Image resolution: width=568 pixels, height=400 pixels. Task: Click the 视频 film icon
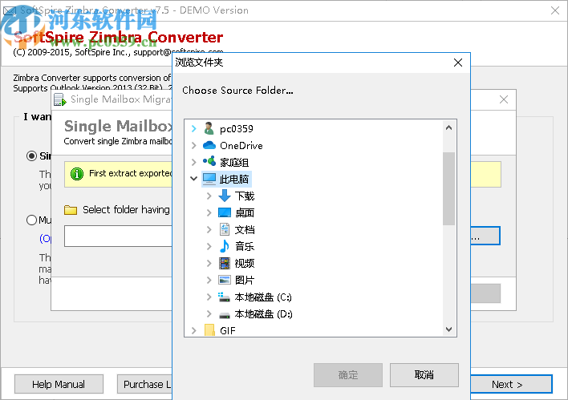point(225,263)
